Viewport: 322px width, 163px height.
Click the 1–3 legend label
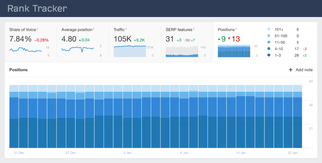click(x=278, y=55)
